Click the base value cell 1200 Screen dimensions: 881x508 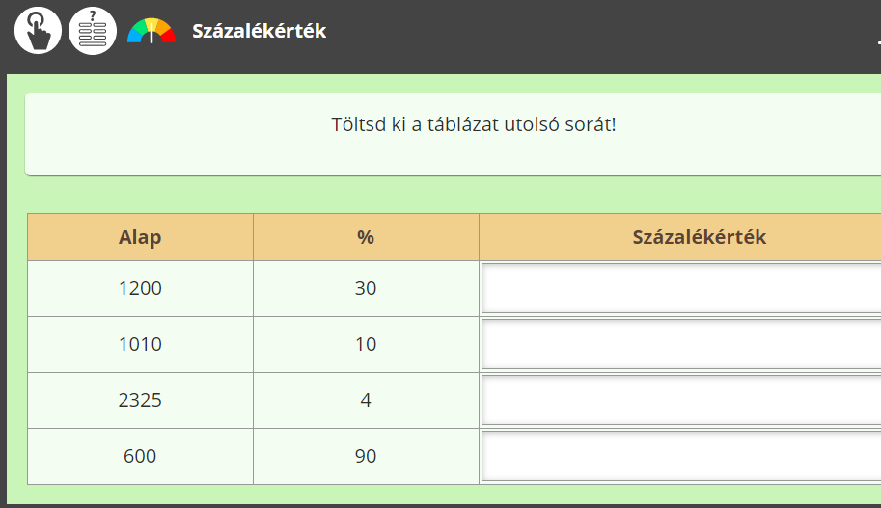pyautogui.click(x=140, y=288)
